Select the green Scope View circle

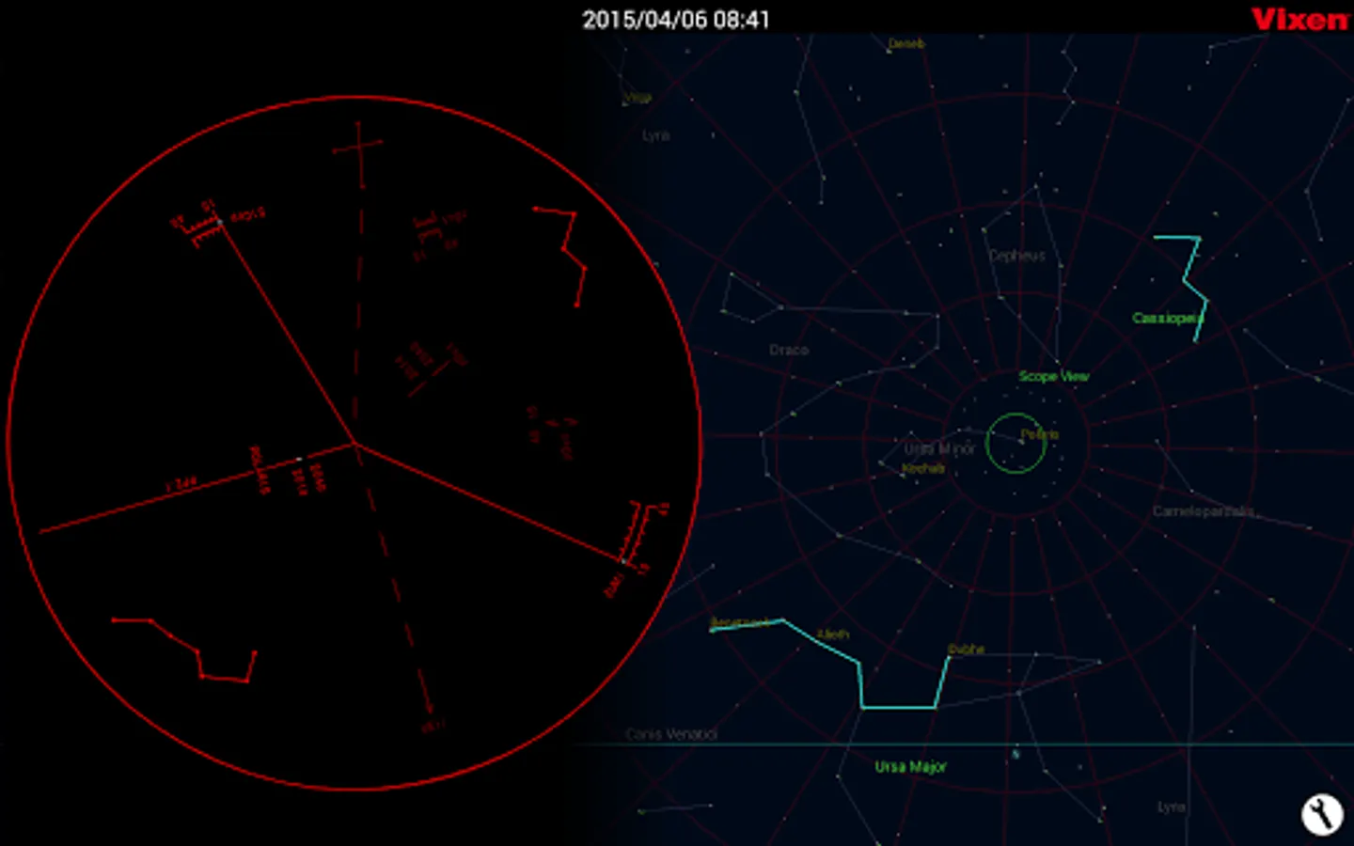pyautogui.click(x=1015, y=443)
